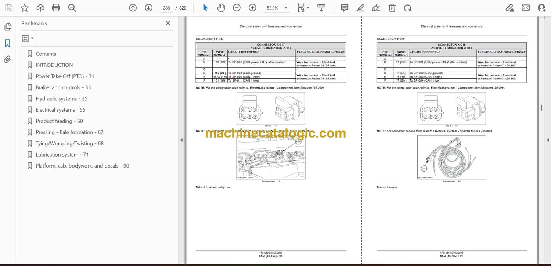Print the document
Screen dimensions: 551x266
click(x=56, y=8)
